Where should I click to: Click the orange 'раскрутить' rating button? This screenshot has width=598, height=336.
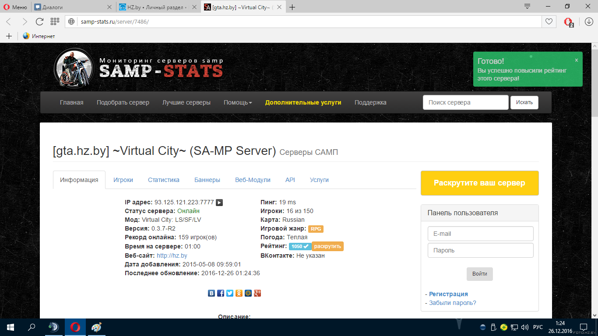click(x=327, y=246)
